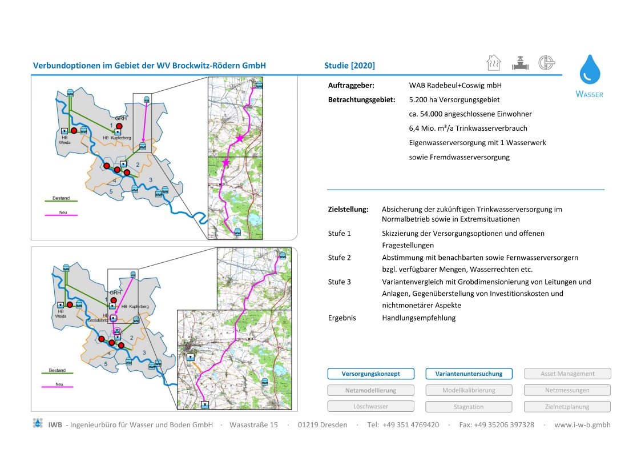Screen dimensions: 641x453
Task: Select the Versorgungskonzept tag
Action: (x=370, y=374)
